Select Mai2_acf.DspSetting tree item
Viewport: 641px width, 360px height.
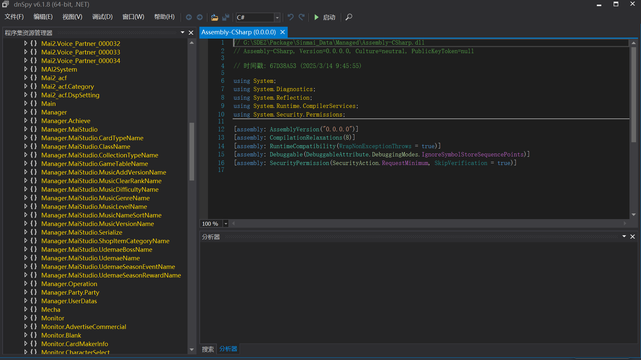(x=70, y=95)
